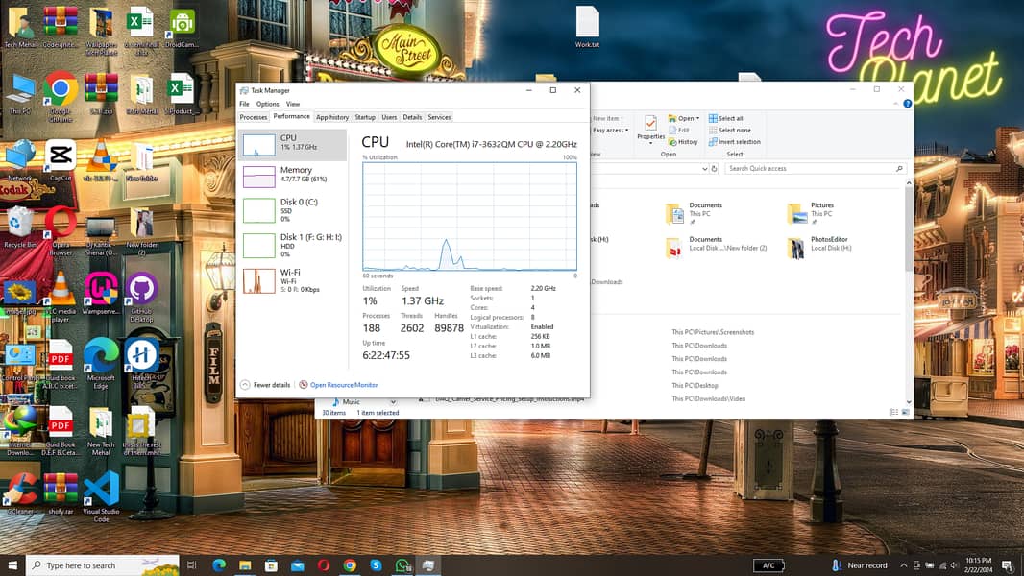This screenshot has width=1024, height=576.
Task: Switch to the Processes tab
Action: tap(254, 117)
